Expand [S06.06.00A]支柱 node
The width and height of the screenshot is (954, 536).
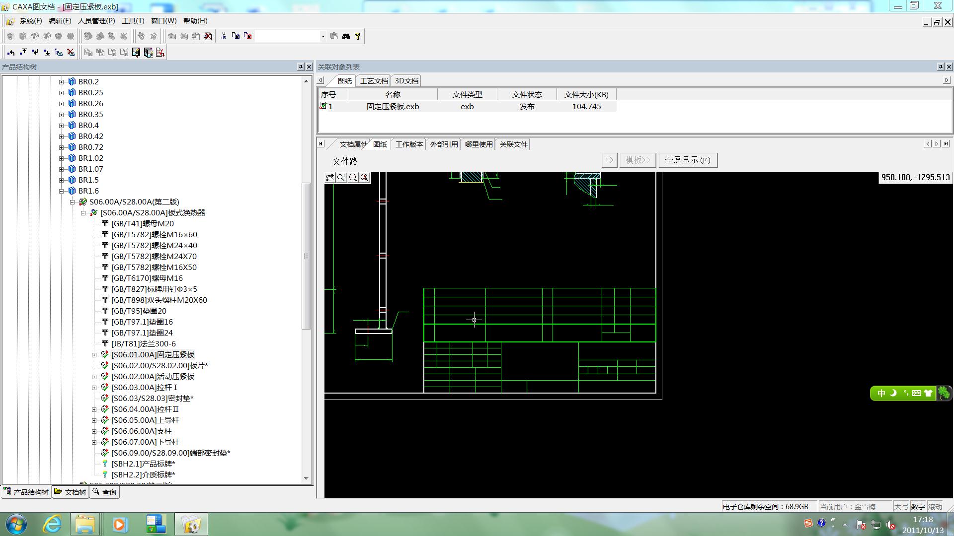(94, 431)
